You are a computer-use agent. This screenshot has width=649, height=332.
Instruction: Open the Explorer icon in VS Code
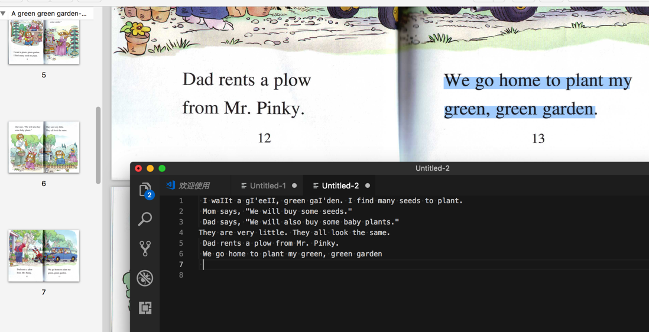pyautogui.click(x=145, y=190)
